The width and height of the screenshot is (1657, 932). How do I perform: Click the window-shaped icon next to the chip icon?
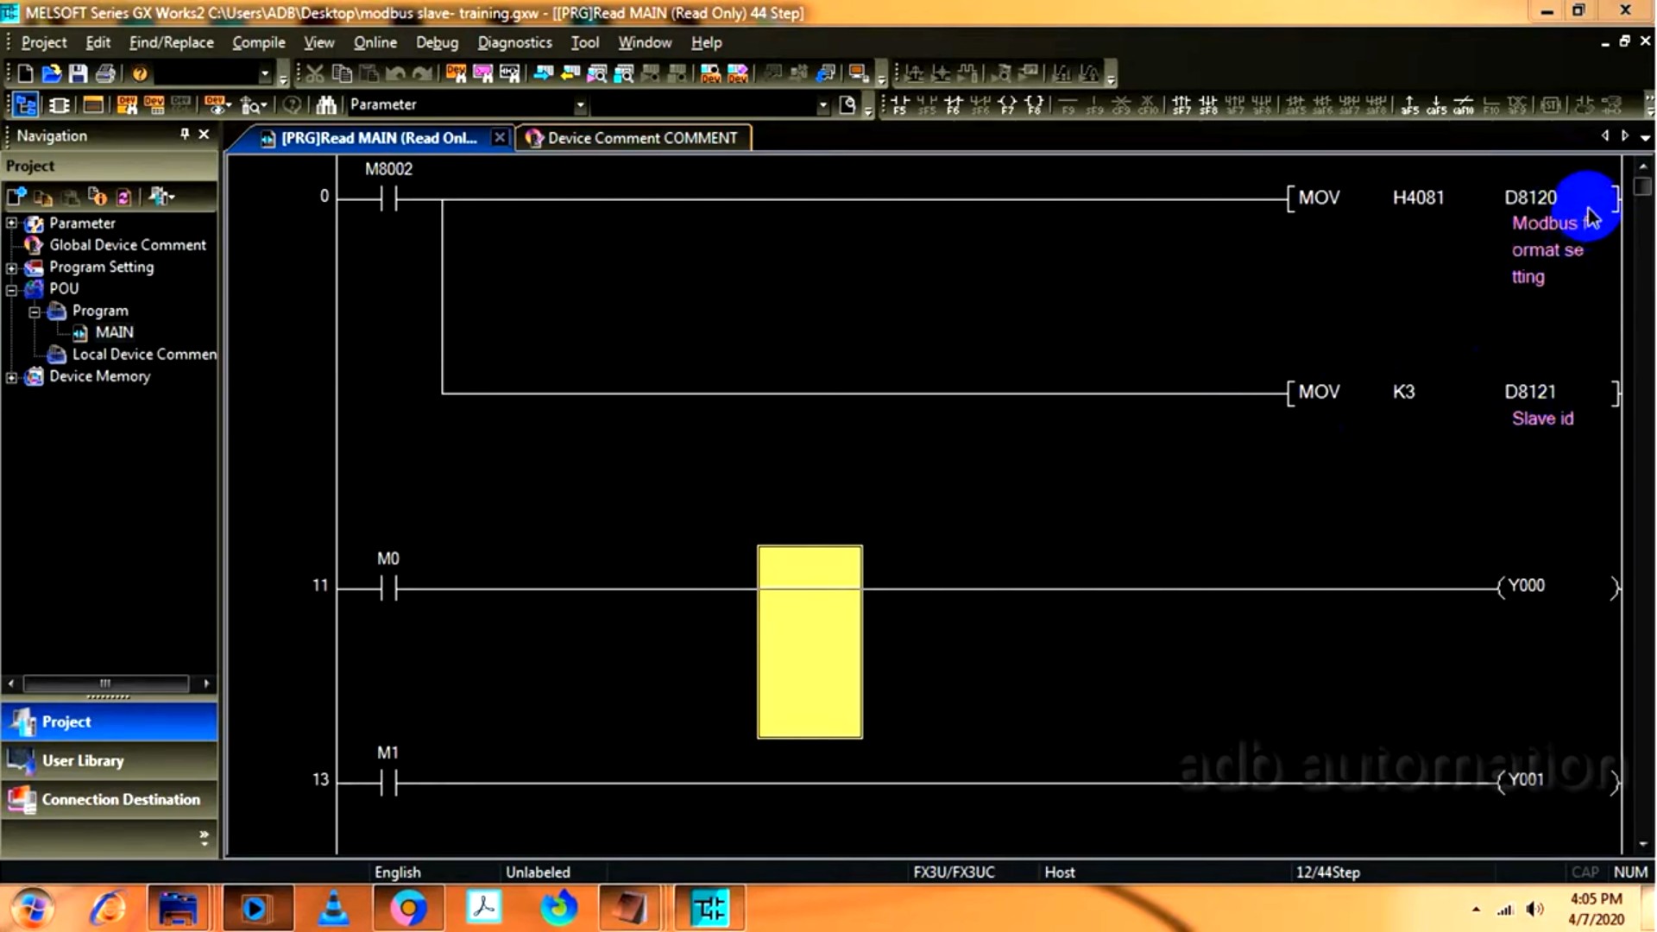[x=92, y=105]
